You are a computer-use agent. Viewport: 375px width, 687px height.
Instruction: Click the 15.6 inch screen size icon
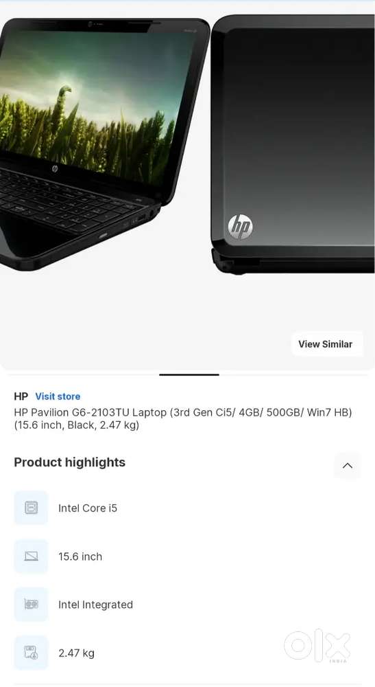pos(31,556)
